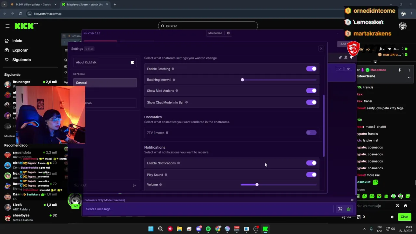Image resolution: width=416 pixels, height=234 pixels.
Task: Open the 7TV emote menu in Kick chat input
Action: [x=397, y=206]
